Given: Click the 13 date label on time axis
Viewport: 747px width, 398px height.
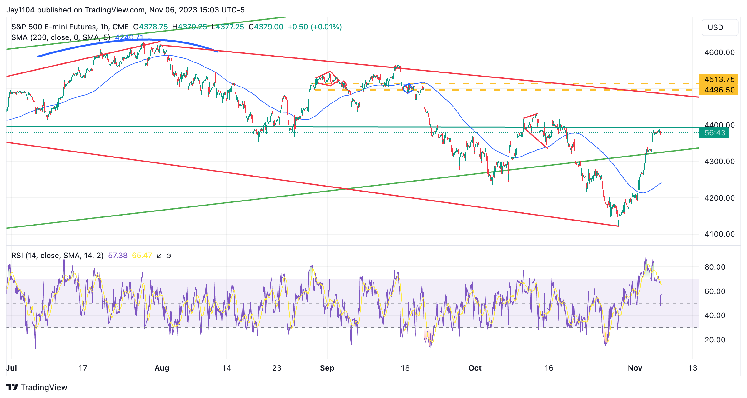Looking at the screenshot, I should pos(693,368).
